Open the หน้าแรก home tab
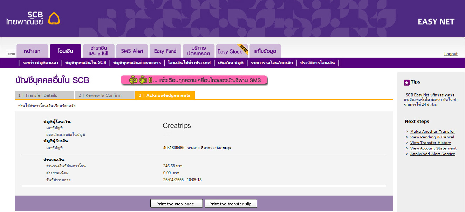 [x=32, y=51]
